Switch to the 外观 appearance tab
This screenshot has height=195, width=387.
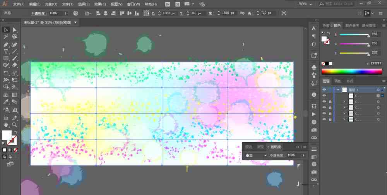click(x=350, y=81)
